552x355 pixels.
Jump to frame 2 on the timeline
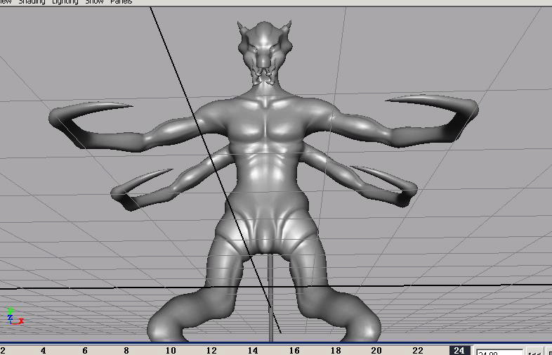click(4, 350)
